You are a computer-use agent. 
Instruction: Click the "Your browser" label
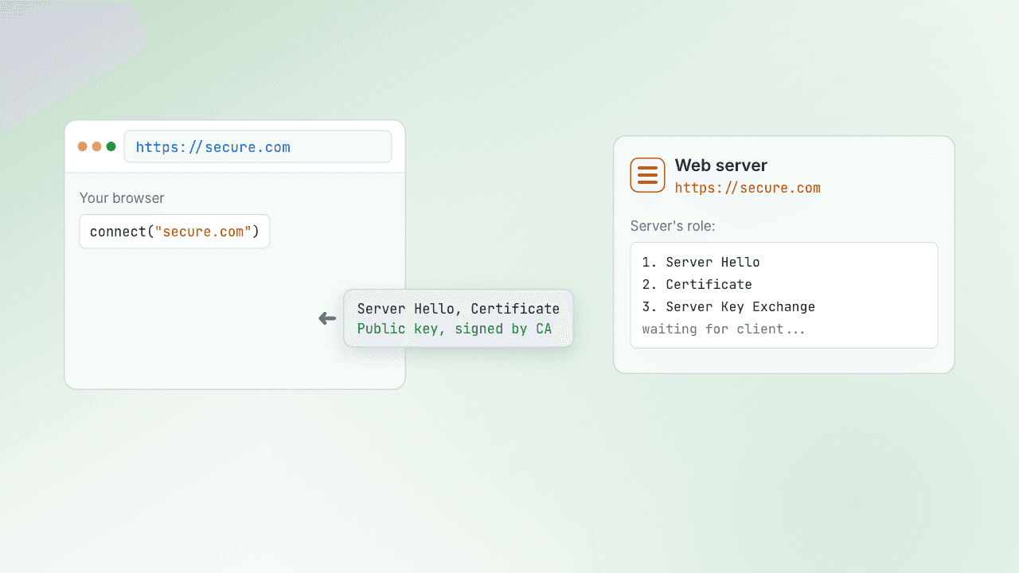click(122, 198)
